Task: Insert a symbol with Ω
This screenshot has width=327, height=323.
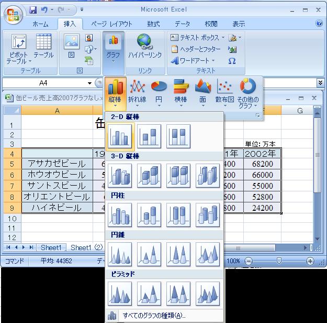Action: tap(232, 61)
